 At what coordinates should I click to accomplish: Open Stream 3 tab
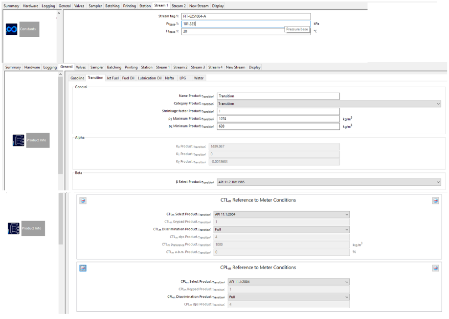point(198,67)
